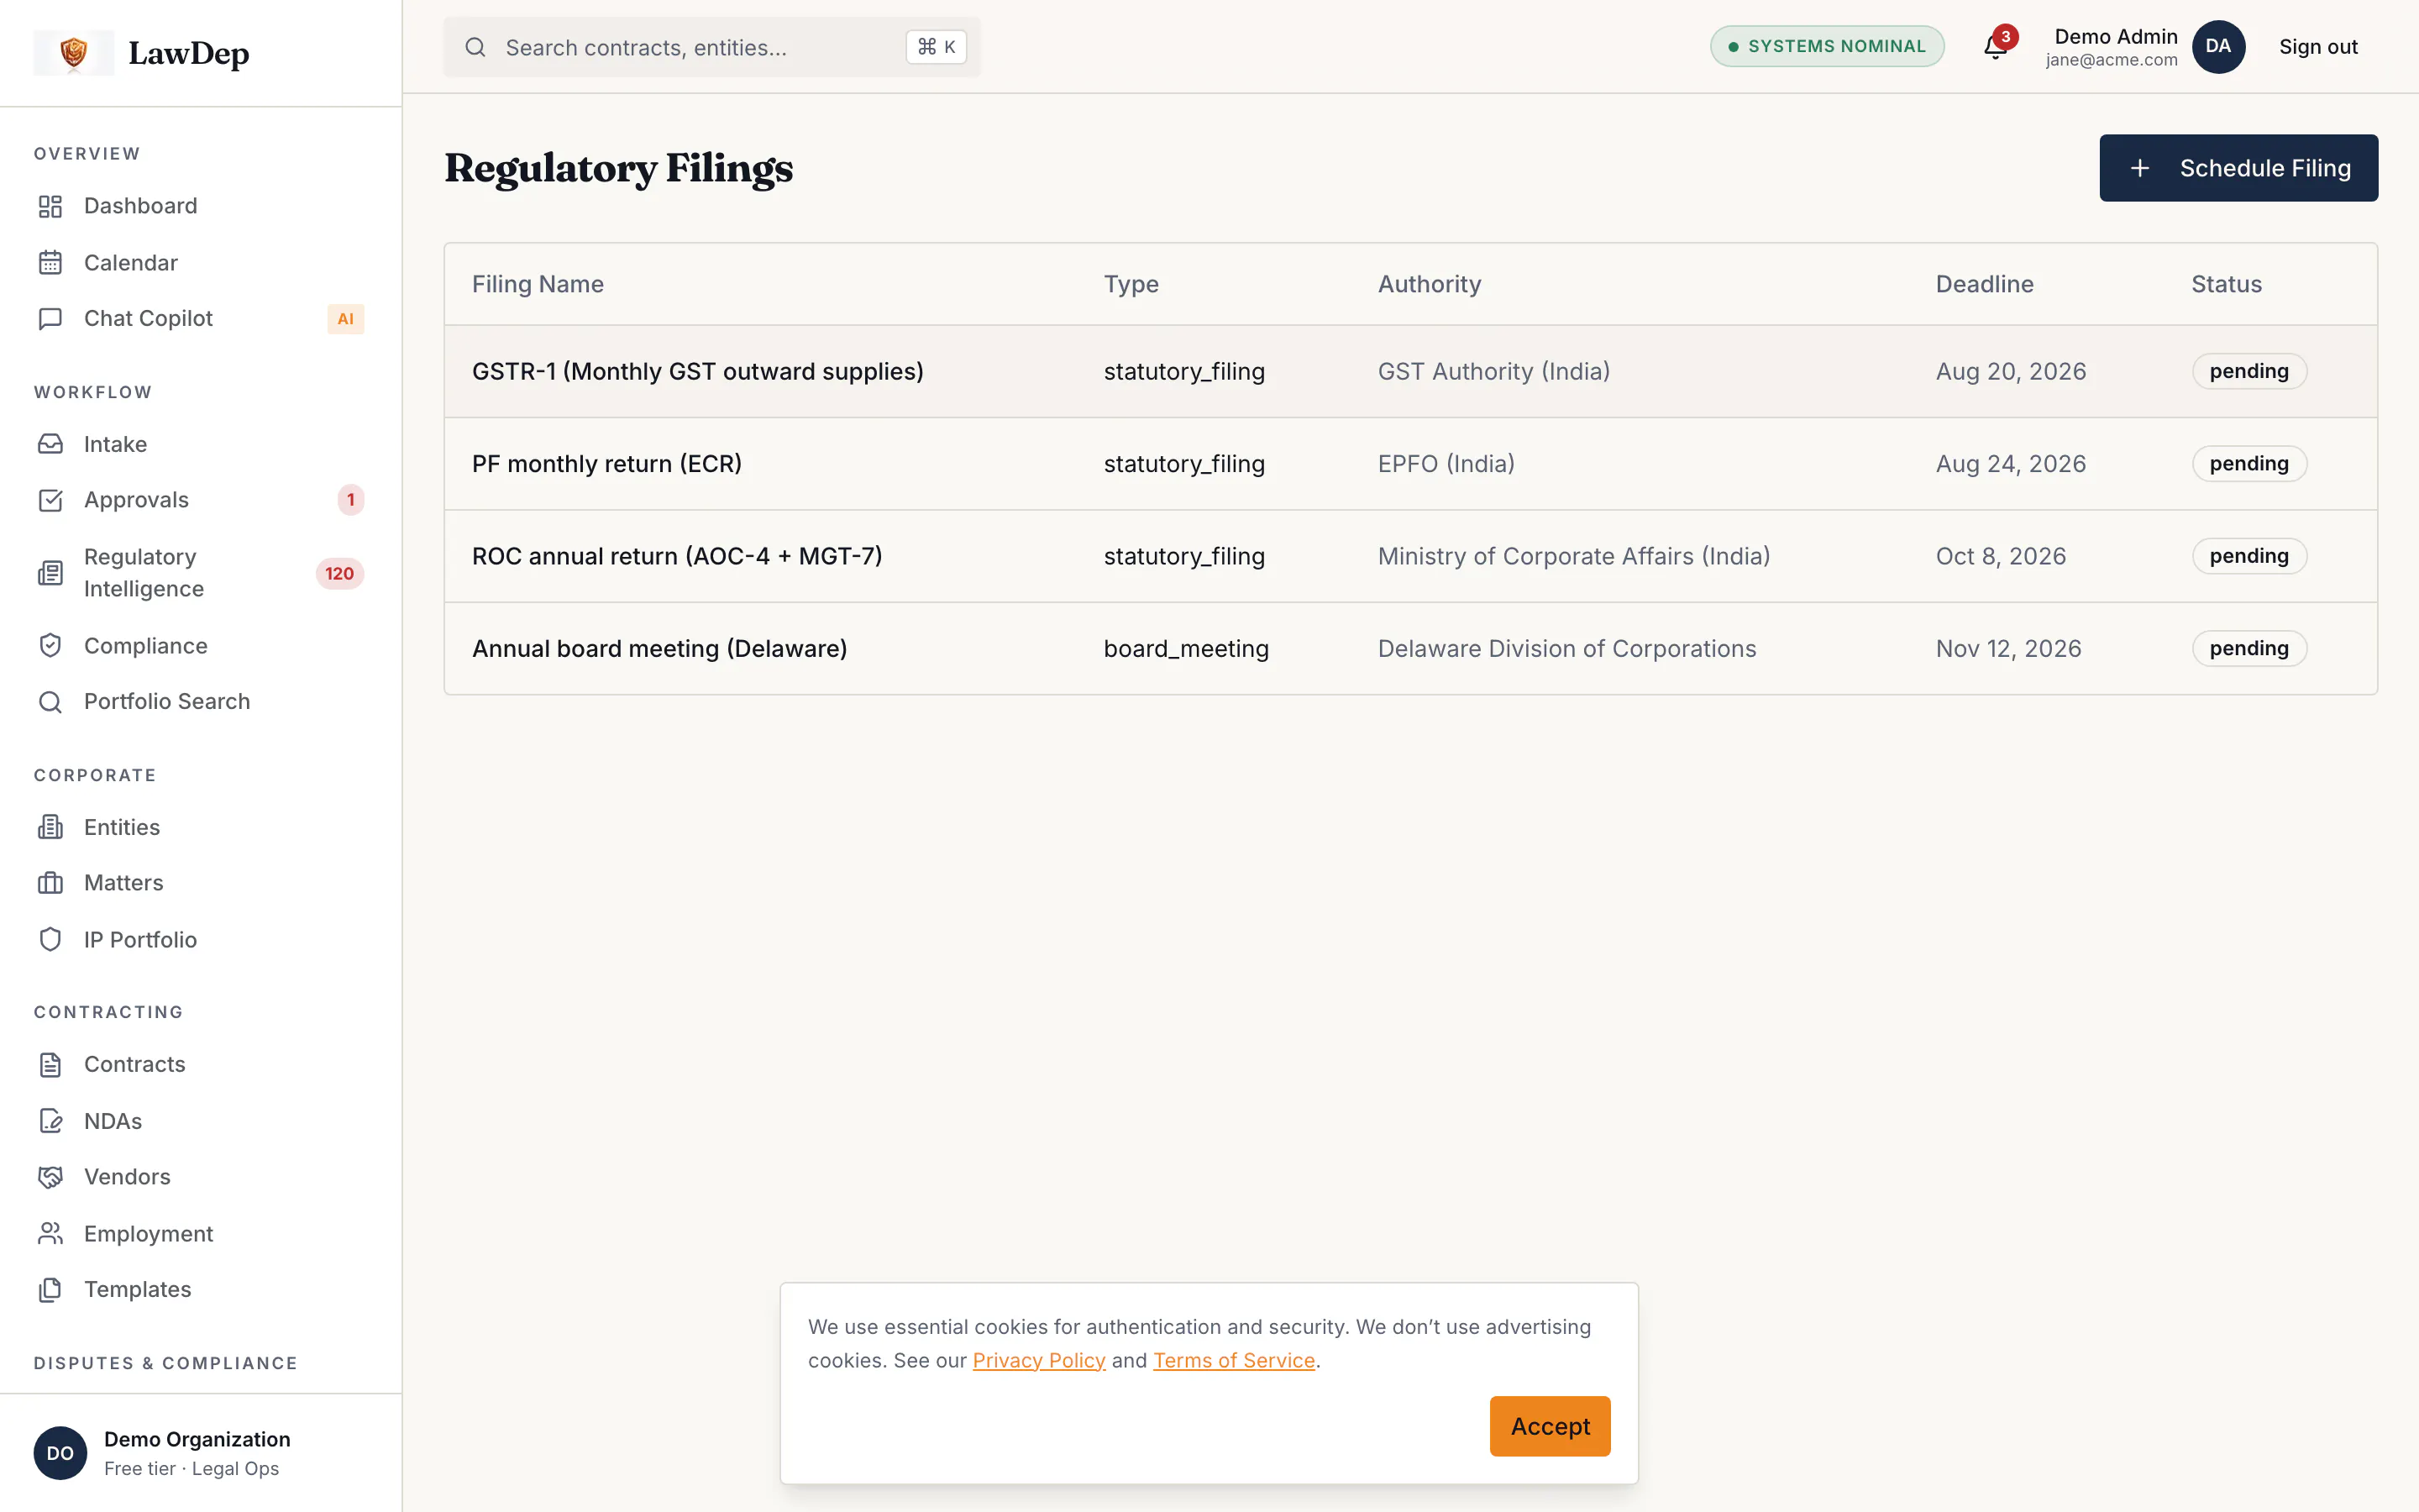Click the Authority column header
This screenshot has width=2419, height=1512.
1430,284
